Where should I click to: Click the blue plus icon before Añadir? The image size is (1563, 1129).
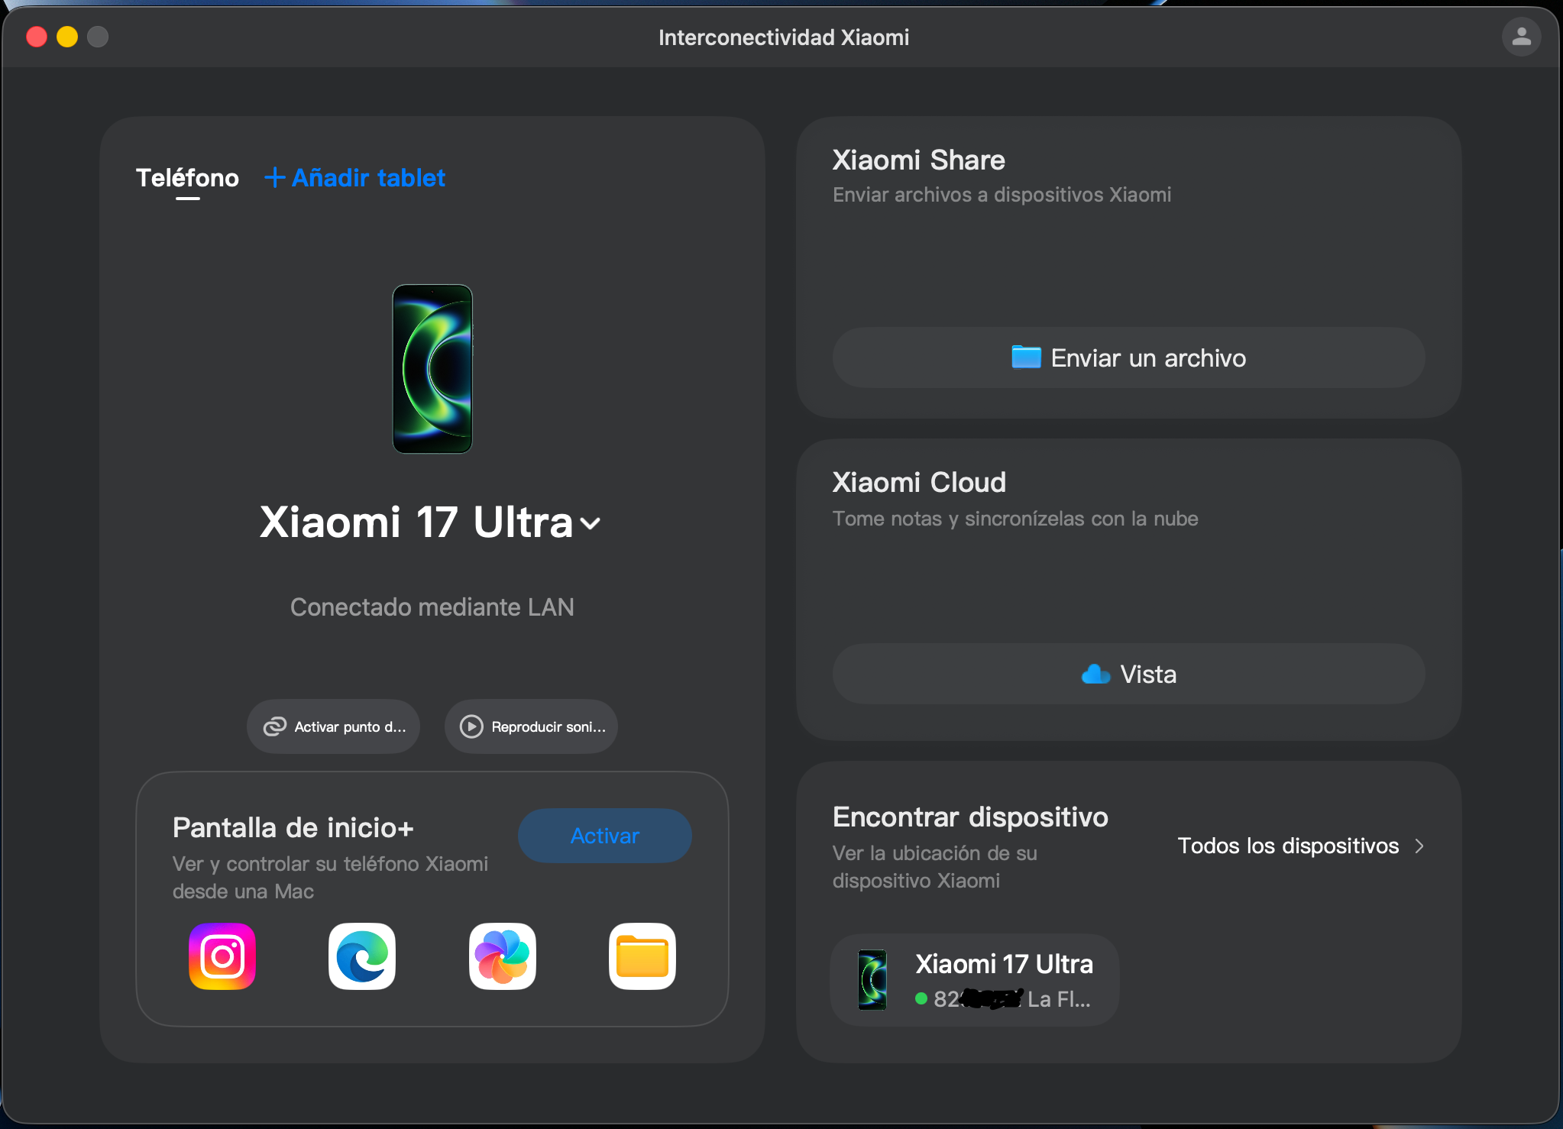click(x=274, y=178)
